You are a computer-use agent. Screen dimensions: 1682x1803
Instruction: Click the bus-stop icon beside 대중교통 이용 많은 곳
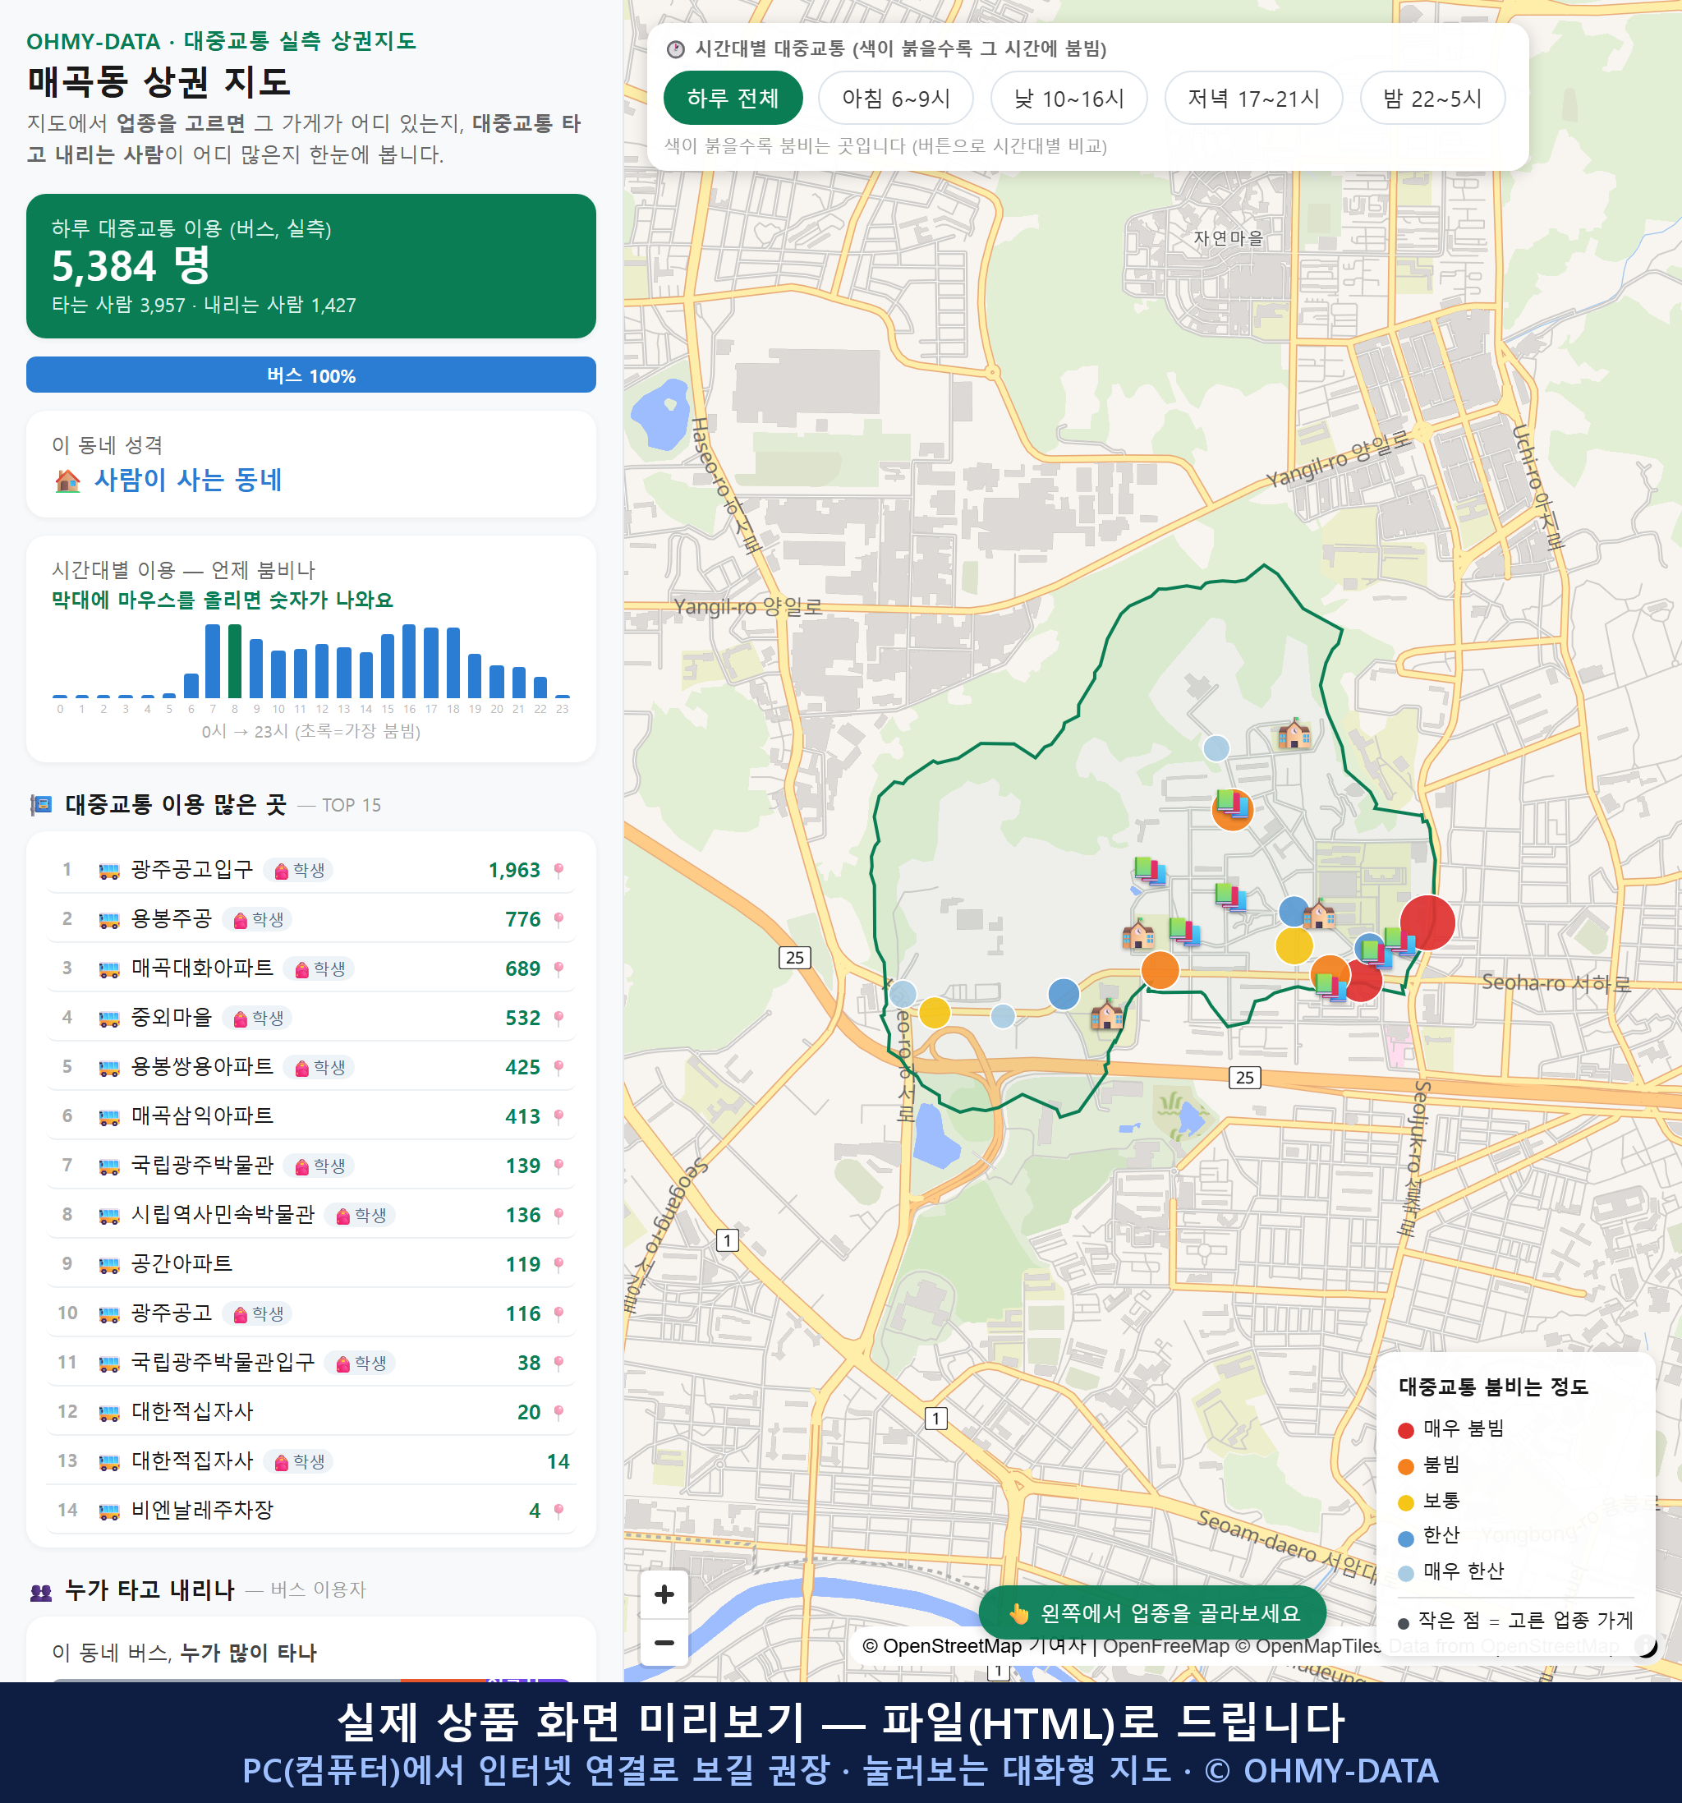tap(42, 804)
